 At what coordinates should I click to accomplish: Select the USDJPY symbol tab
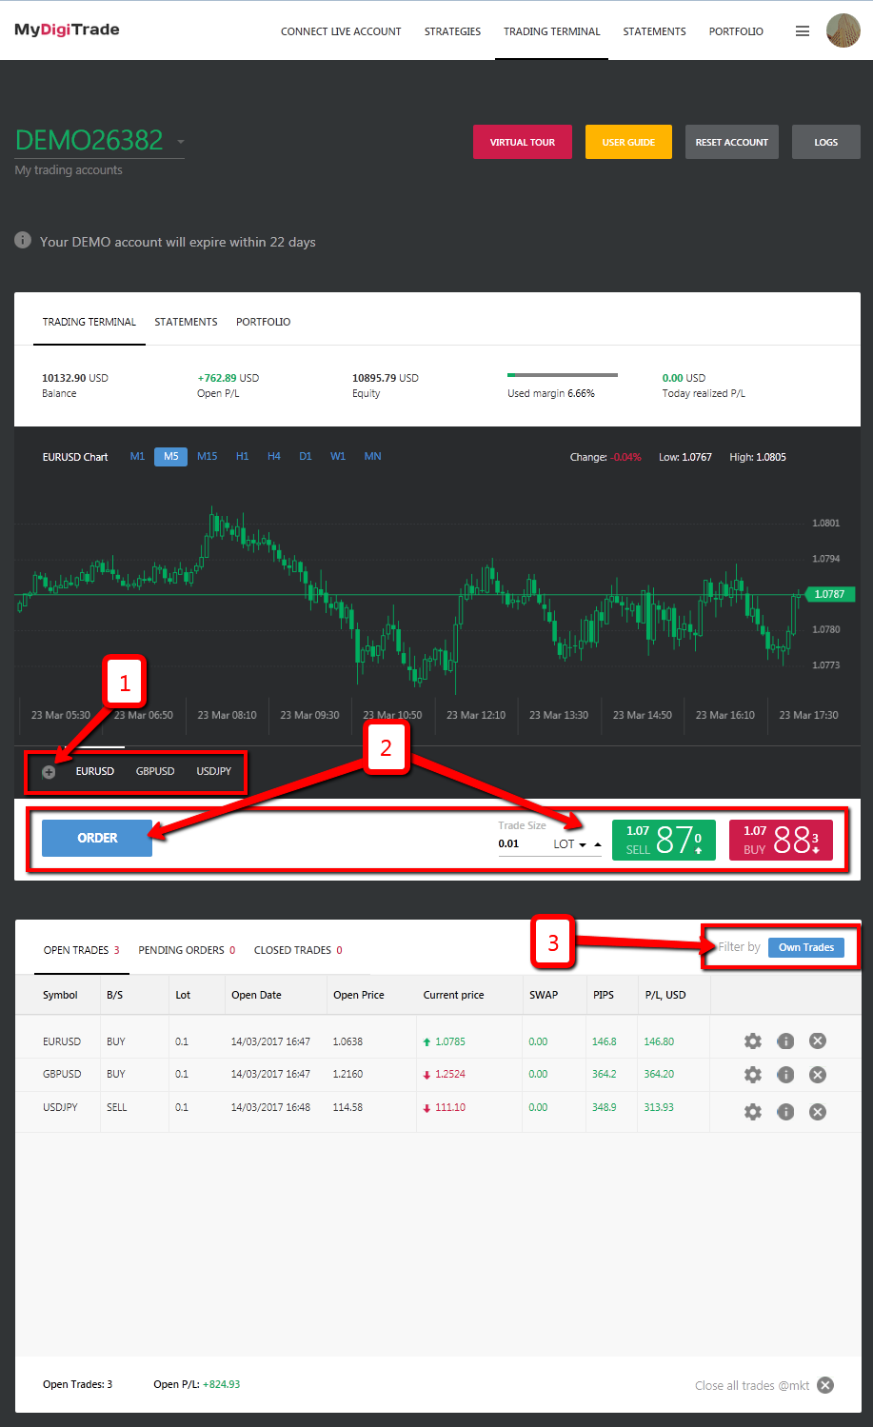click(214, 771)
